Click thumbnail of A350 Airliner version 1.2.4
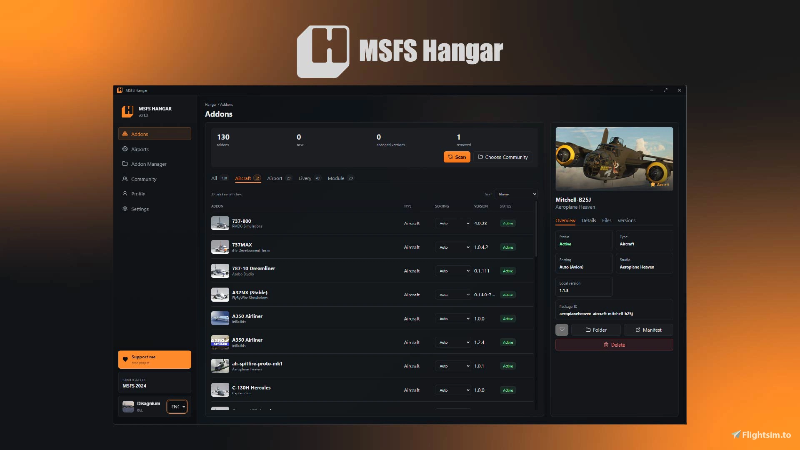 [220, 342]
